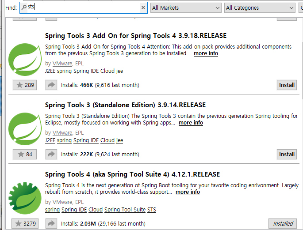Click Spring Tools 4 gear leaf logo
Viewport: 303px width, 230px height.
25,198
